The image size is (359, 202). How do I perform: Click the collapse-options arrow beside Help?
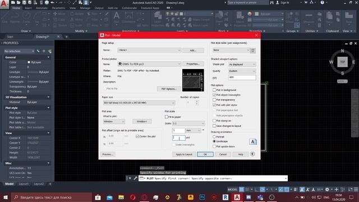point(252,154)
